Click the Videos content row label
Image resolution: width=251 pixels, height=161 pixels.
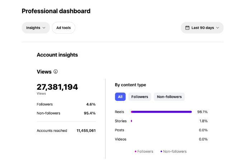[x=120, y=139]
